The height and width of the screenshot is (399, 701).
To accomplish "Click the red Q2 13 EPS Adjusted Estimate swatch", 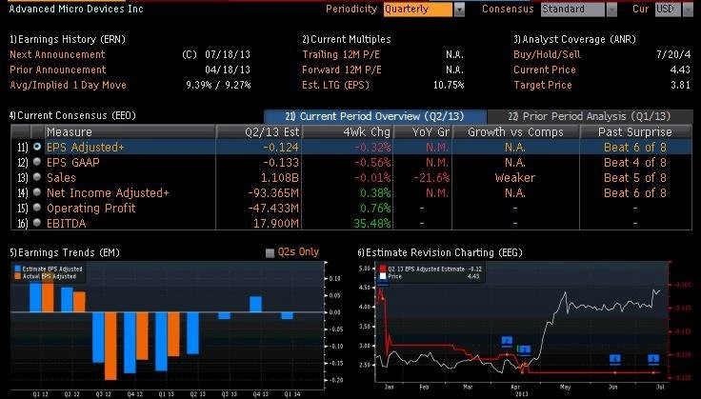I will click(383, 269).
